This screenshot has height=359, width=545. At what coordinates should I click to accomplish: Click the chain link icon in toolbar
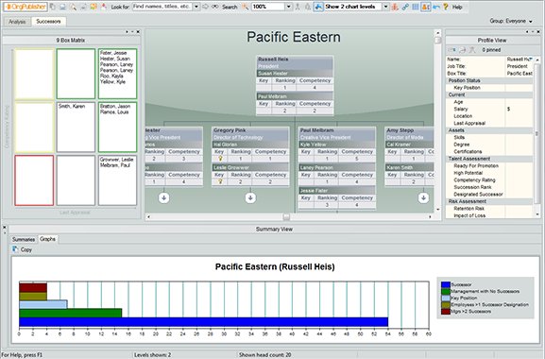pos(405,7)
